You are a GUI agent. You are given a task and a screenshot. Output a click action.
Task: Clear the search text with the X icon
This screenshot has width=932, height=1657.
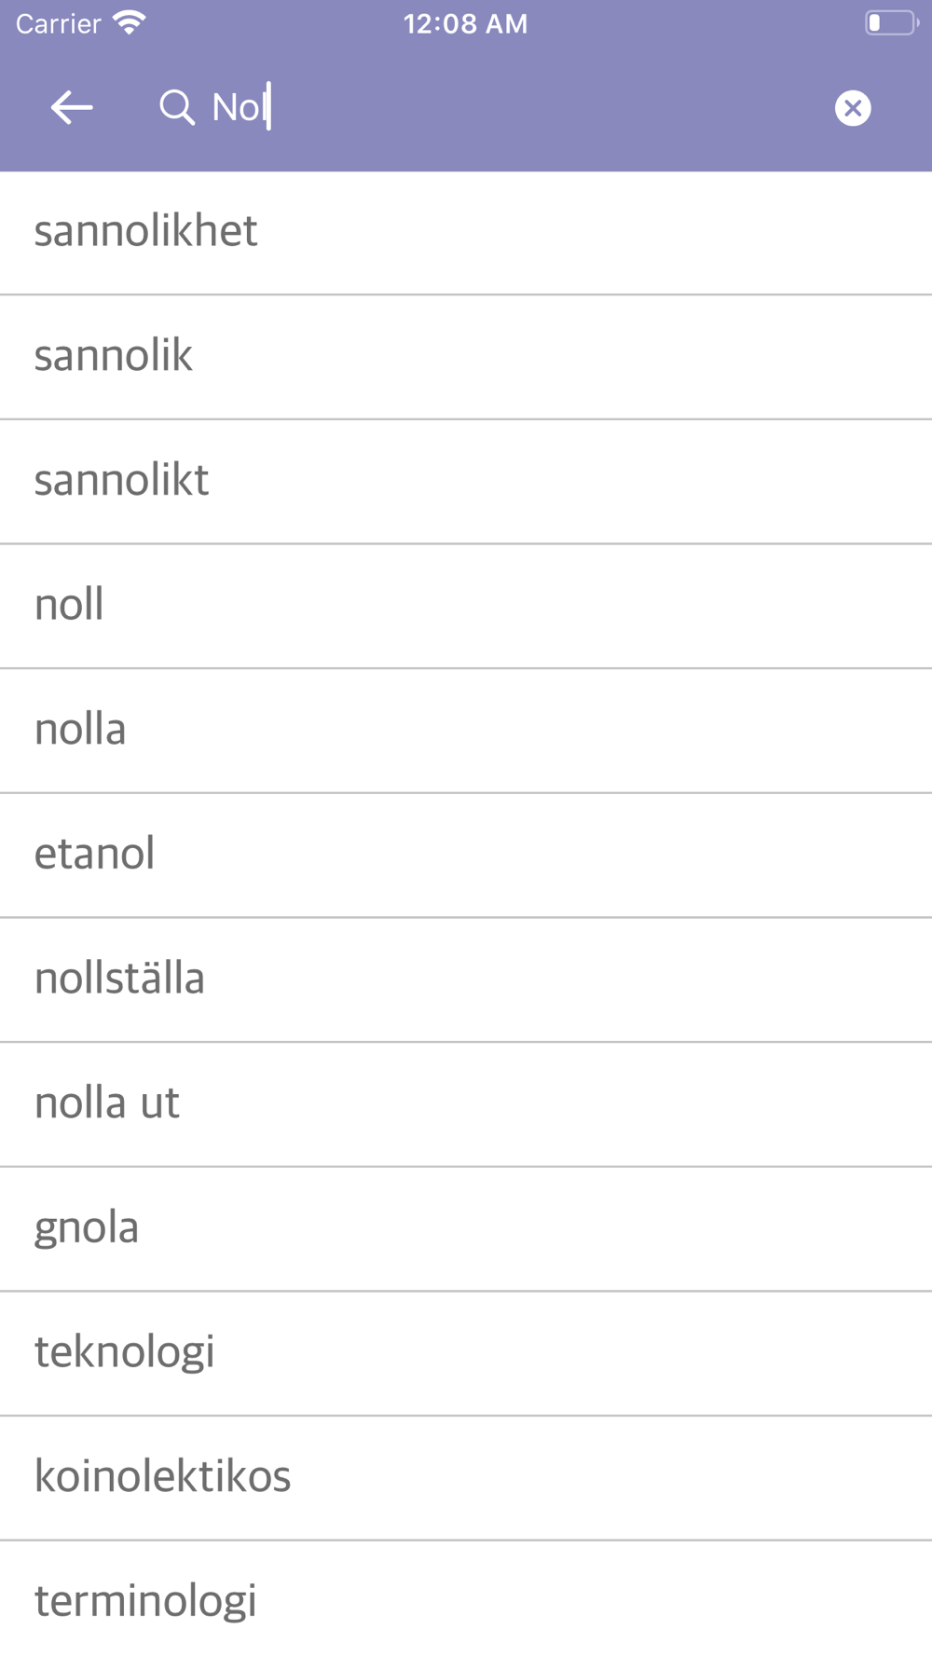(853, 108)
